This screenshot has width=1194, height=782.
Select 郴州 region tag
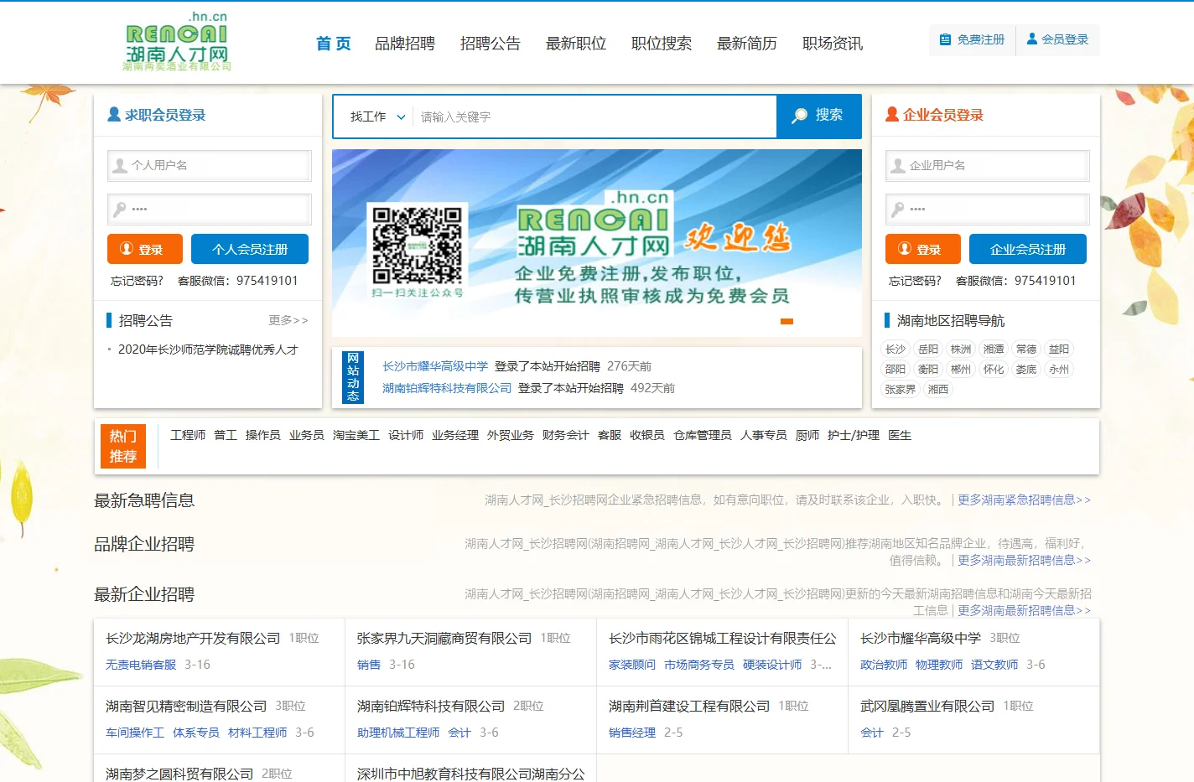coord(961,369)
